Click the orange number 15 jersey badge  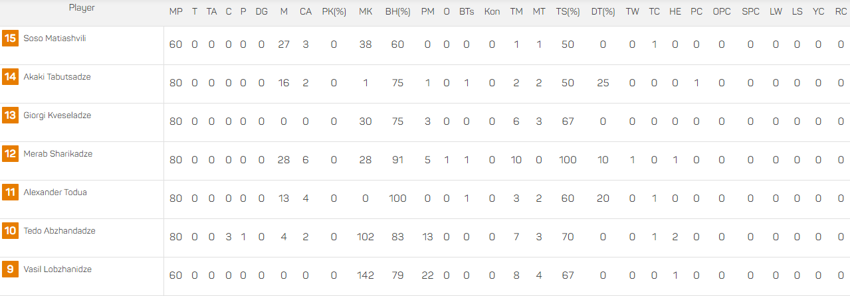click(x=10, y=38)
